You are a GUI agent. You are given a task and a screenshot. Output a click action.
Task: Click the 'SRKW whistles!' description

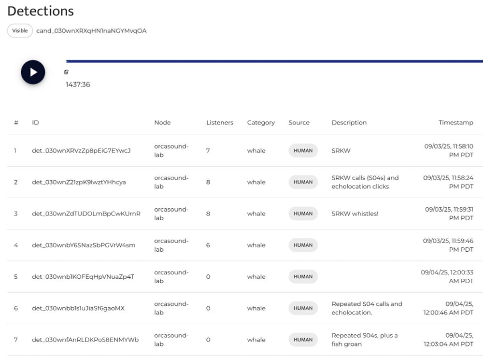(355, 214)
